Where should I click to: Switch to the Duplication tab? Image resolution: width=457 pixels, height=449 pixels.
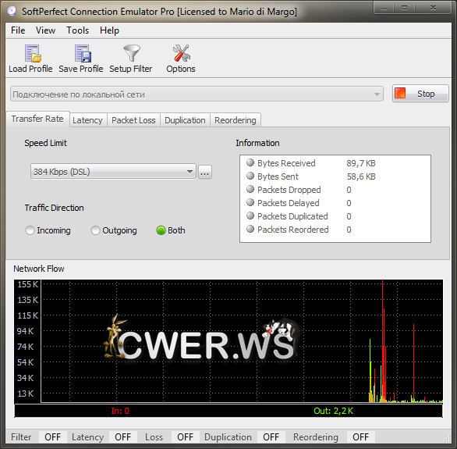coord(185,120)
